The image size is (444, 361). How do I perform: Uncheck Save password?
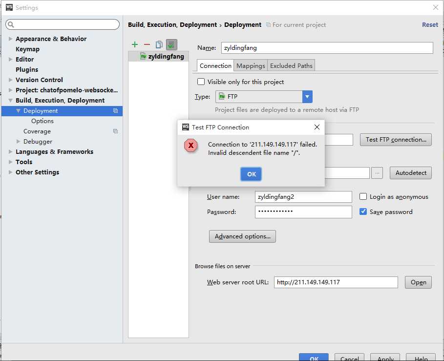(363, 212)
